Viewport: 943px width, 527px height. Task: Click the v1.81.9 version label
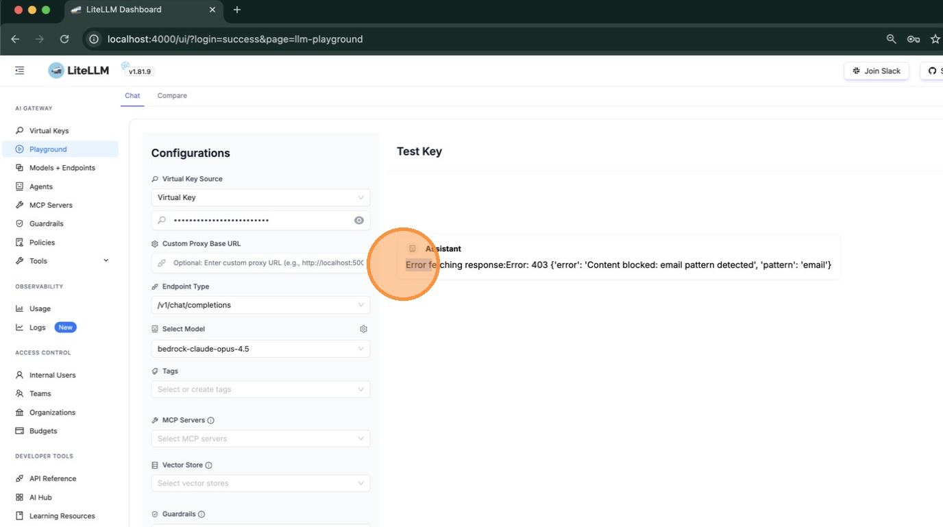click(140, 71)
